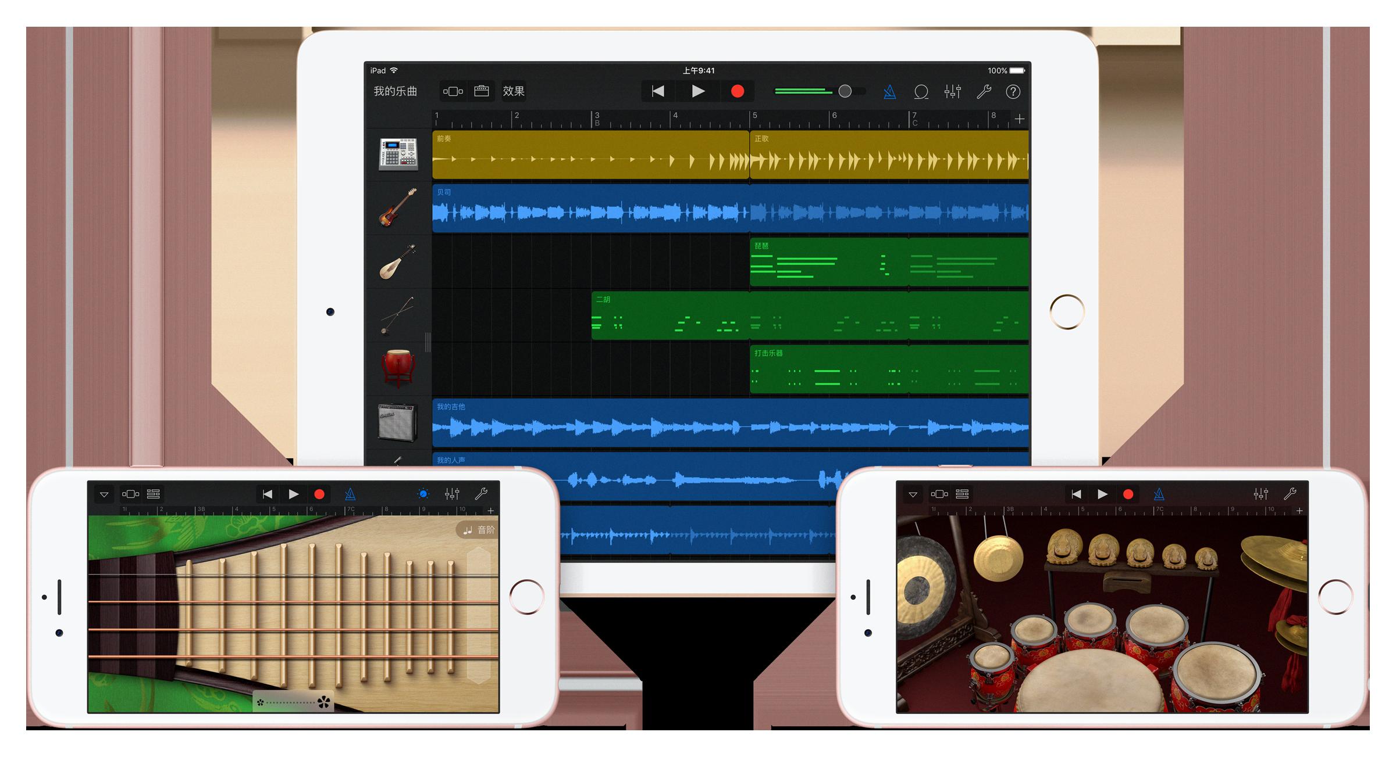Add section with percussion iPhone ruler plus
The height and width of the screenshot is (757, 1396).
point(1299,511)
